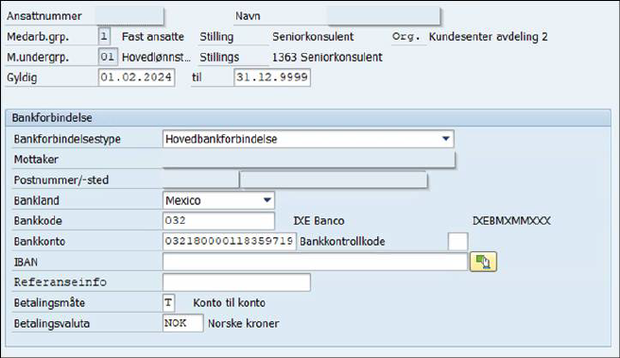Click the postal code field under Postnummer/-sted
The width and height of the screenshot is (620, 358).
coord(200,179)
